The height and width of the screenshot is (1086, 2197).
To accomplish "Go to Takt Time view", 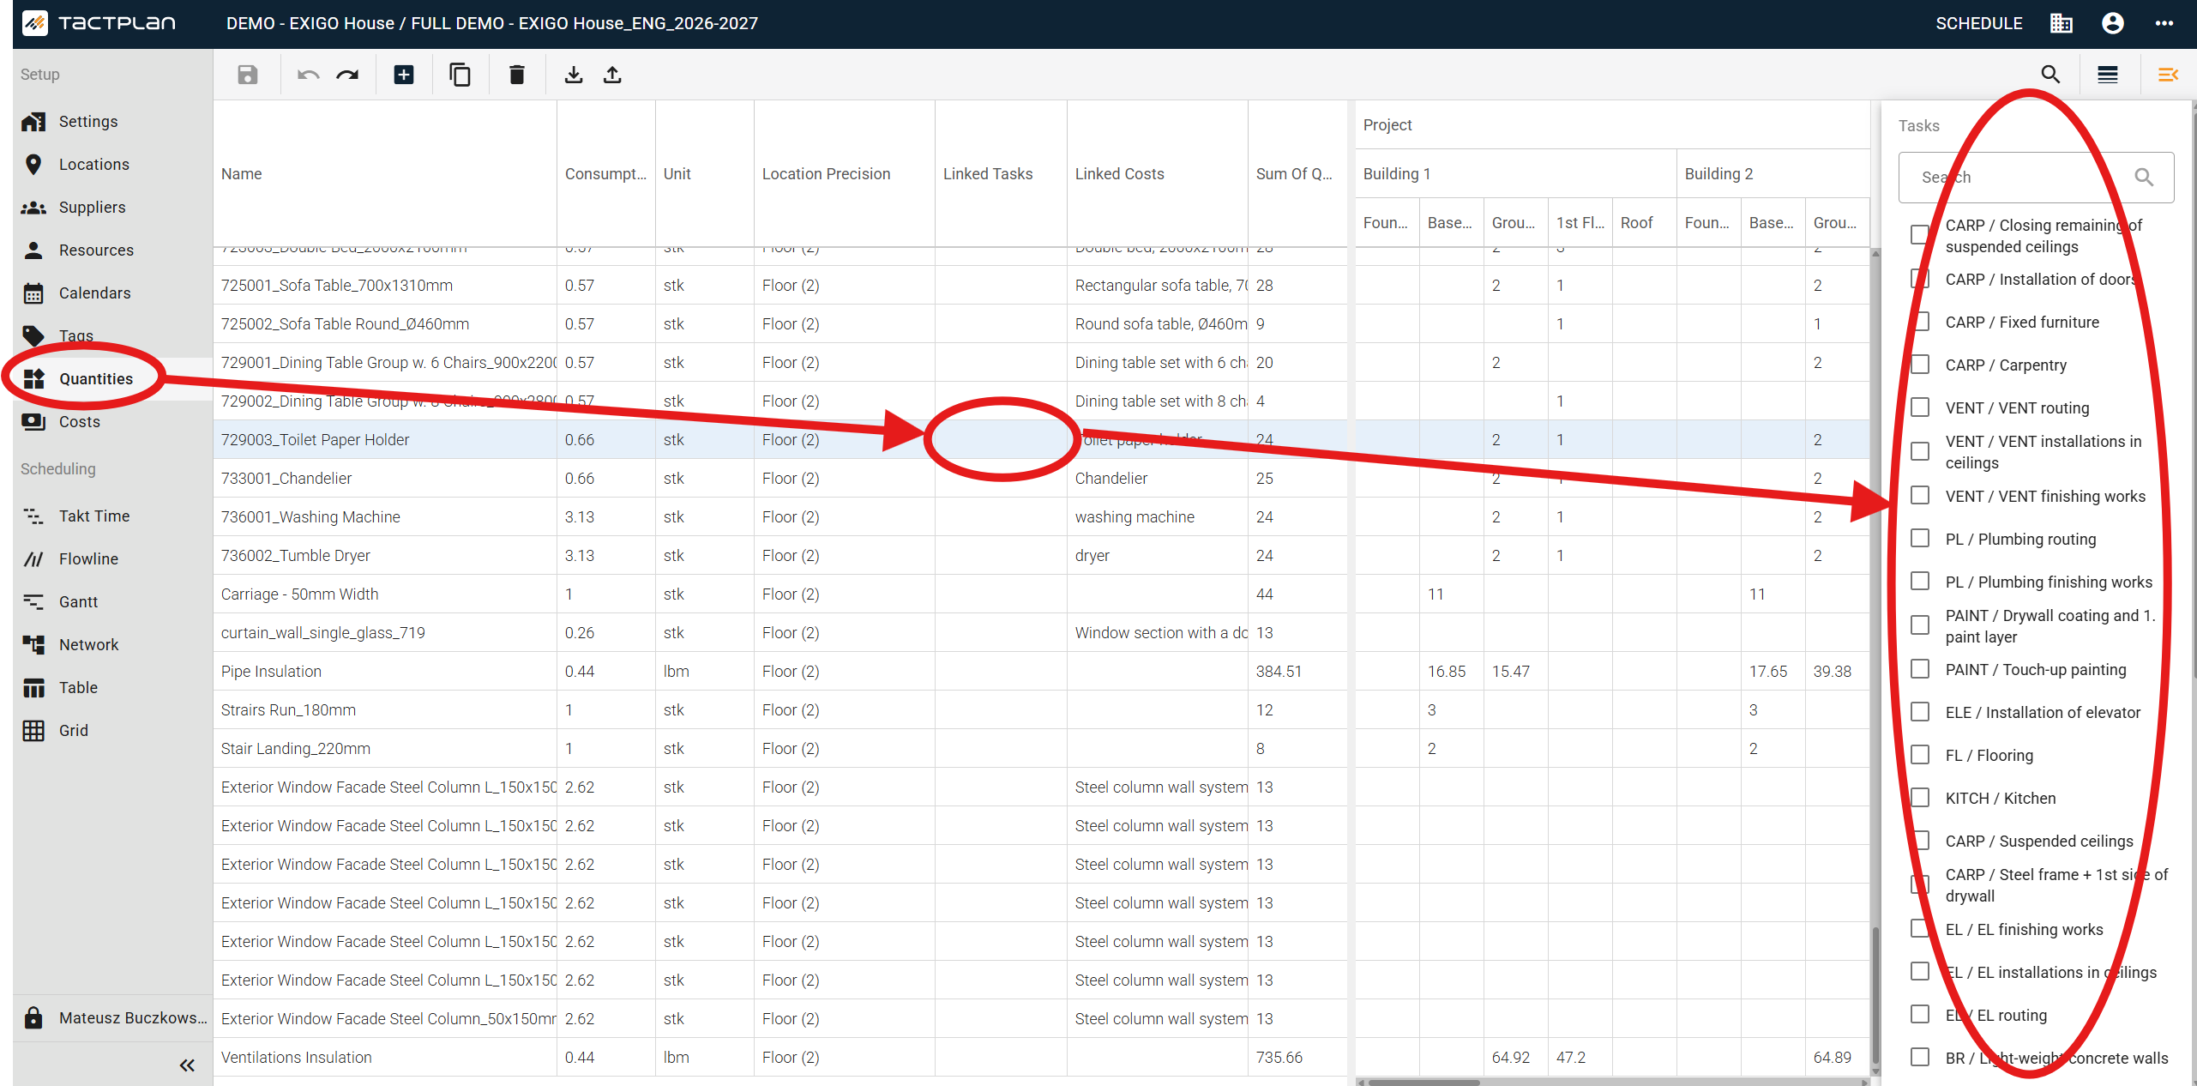I will tap(113, 516).
